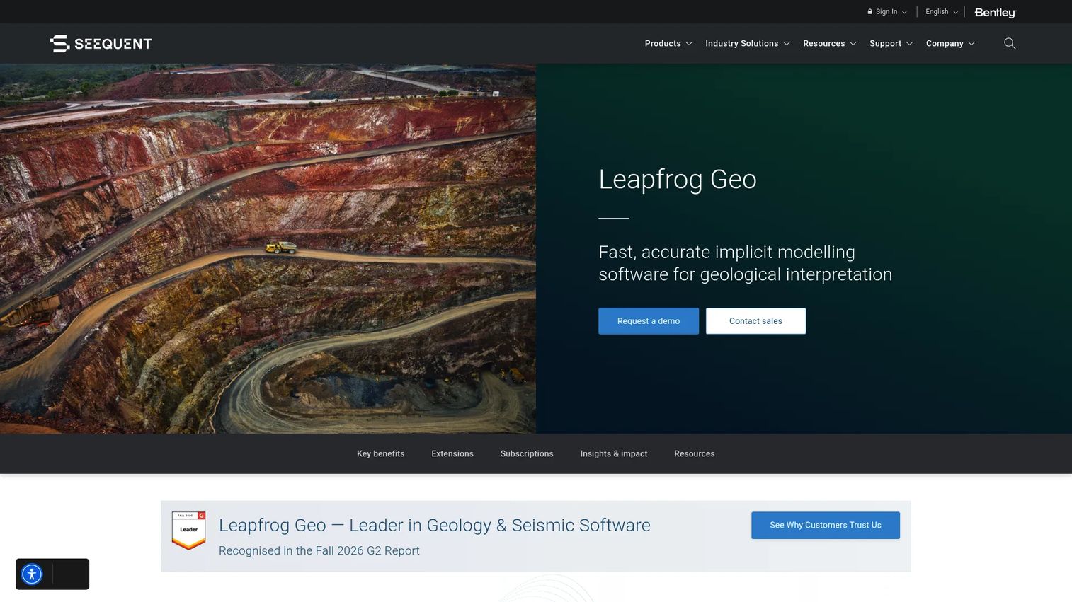The image size is (1072, 602).
Task: Click the Seequent logo in the header
Action: click(101, 44)
